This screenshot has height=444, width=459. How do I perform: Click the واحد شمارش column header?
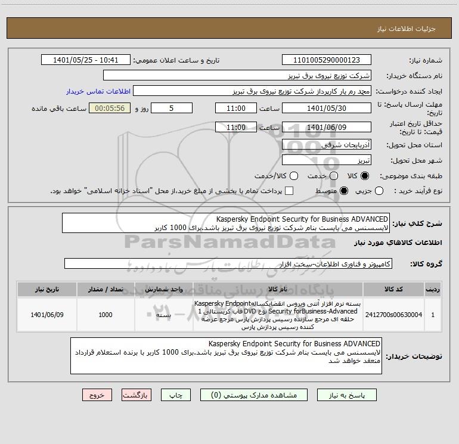[x=164, y=289]
